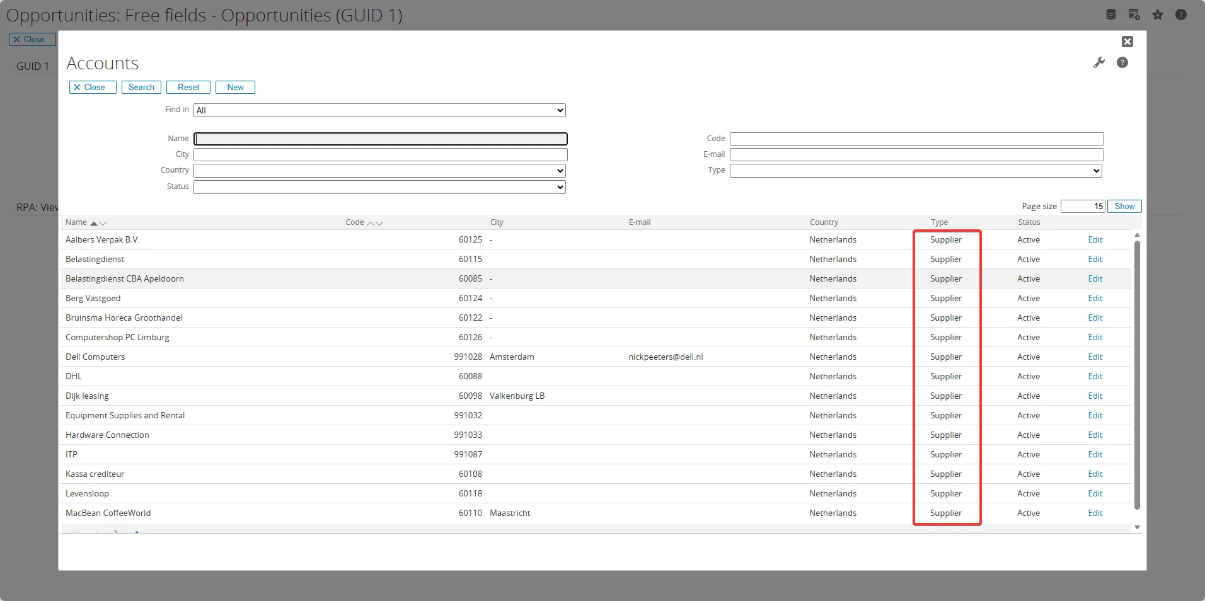Click into the Code input field
1205x601 pixels.
[916, 139]
